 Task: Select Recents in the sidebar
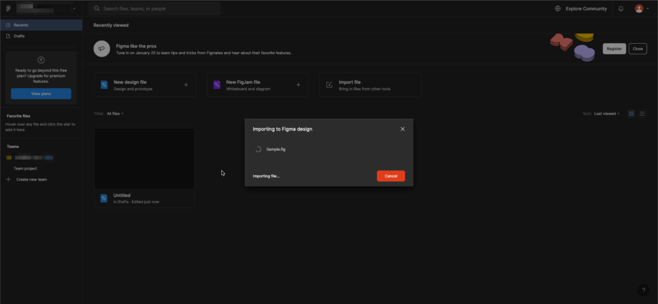click(41, 25)
